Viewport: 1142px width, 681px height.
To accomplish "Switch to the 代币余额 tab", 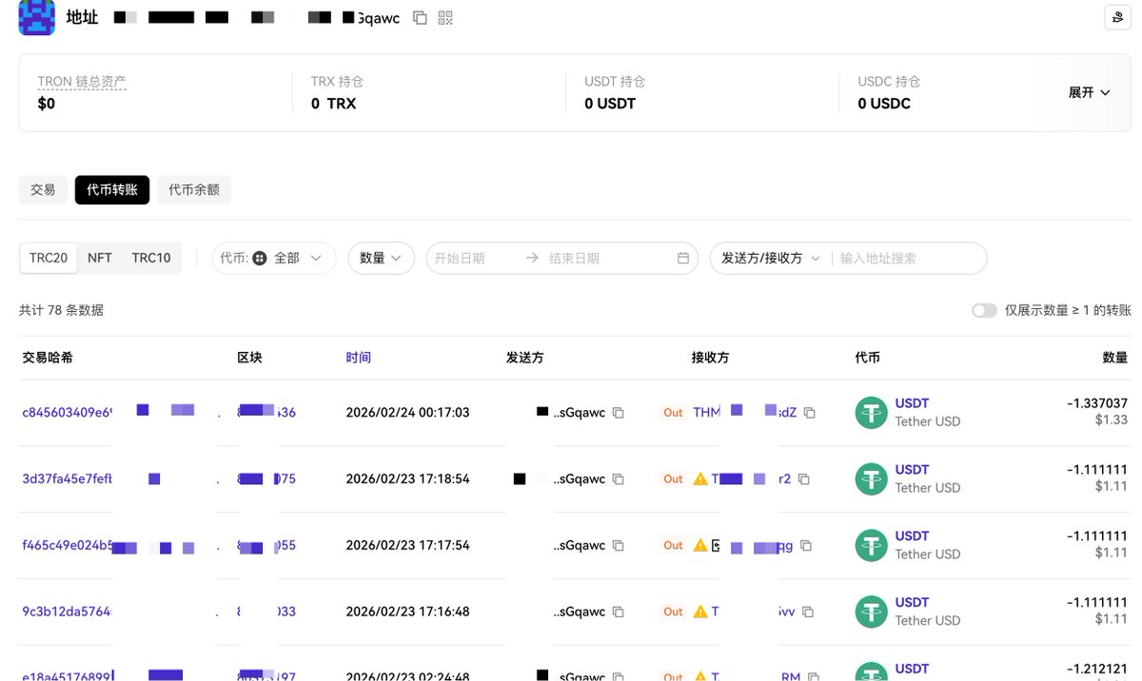I will tap(193, 190).
